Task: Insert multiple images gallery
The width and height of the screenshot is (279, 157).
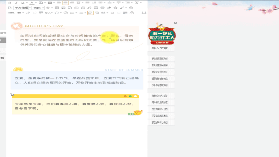Action: [83, 8]
